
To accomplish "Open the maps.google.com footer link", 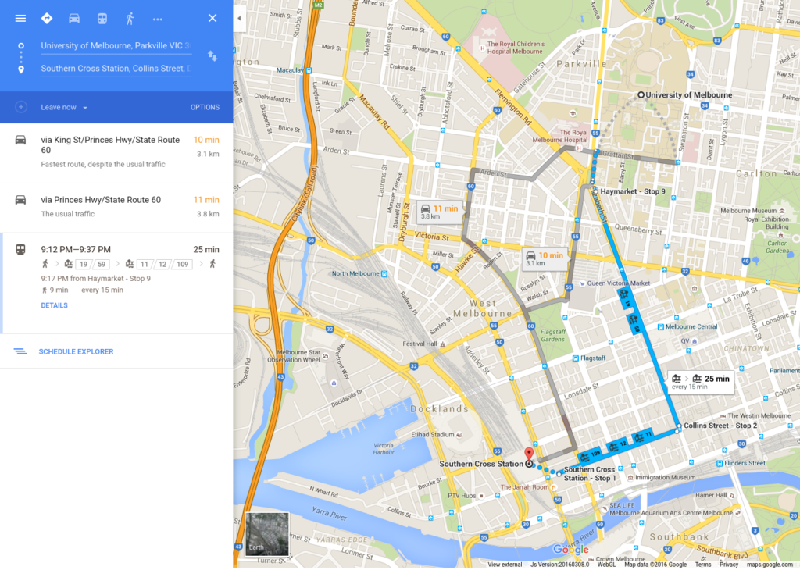I will tap(770, 565).
